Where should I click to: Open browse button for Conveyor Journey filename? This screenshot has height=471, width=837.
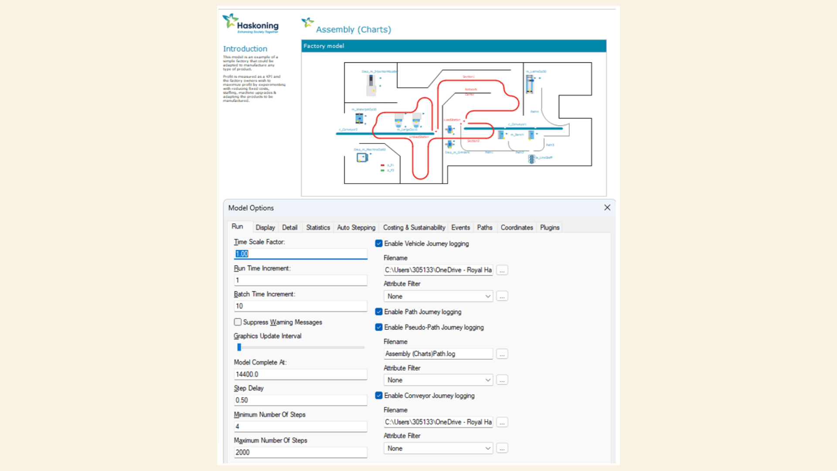pos(502,422)
